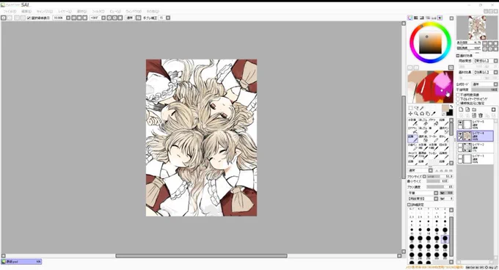
Task: Adjust the brush density slider
Action: pos(440,187)
